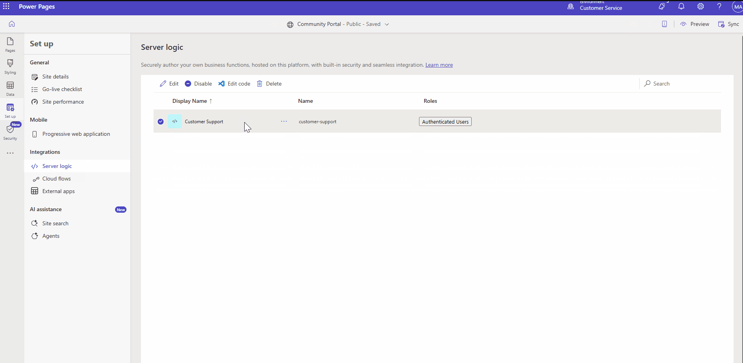This screenshot has width=743, height=363.
Task: Follow the Learn more link
Action: coord(439,65)
